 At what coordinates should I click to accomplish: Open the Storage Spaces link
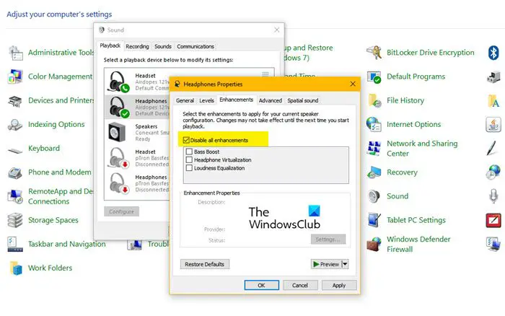pos(53,220)
